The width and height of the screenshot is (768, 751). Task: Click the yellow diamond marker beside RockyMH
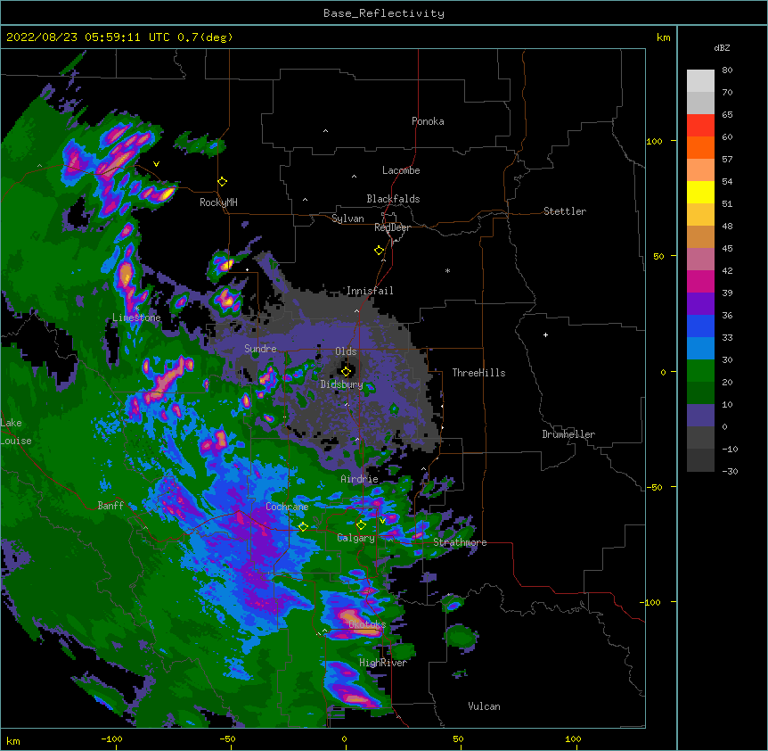[x=223, y=182]
